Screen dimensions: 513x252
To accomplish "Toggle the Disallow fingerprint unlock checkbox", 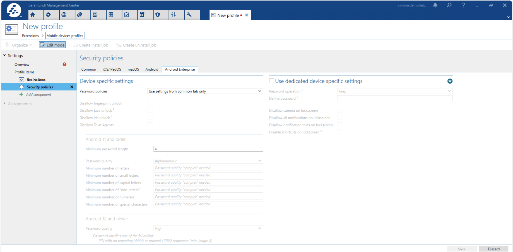I will click(x=150, y=103).
